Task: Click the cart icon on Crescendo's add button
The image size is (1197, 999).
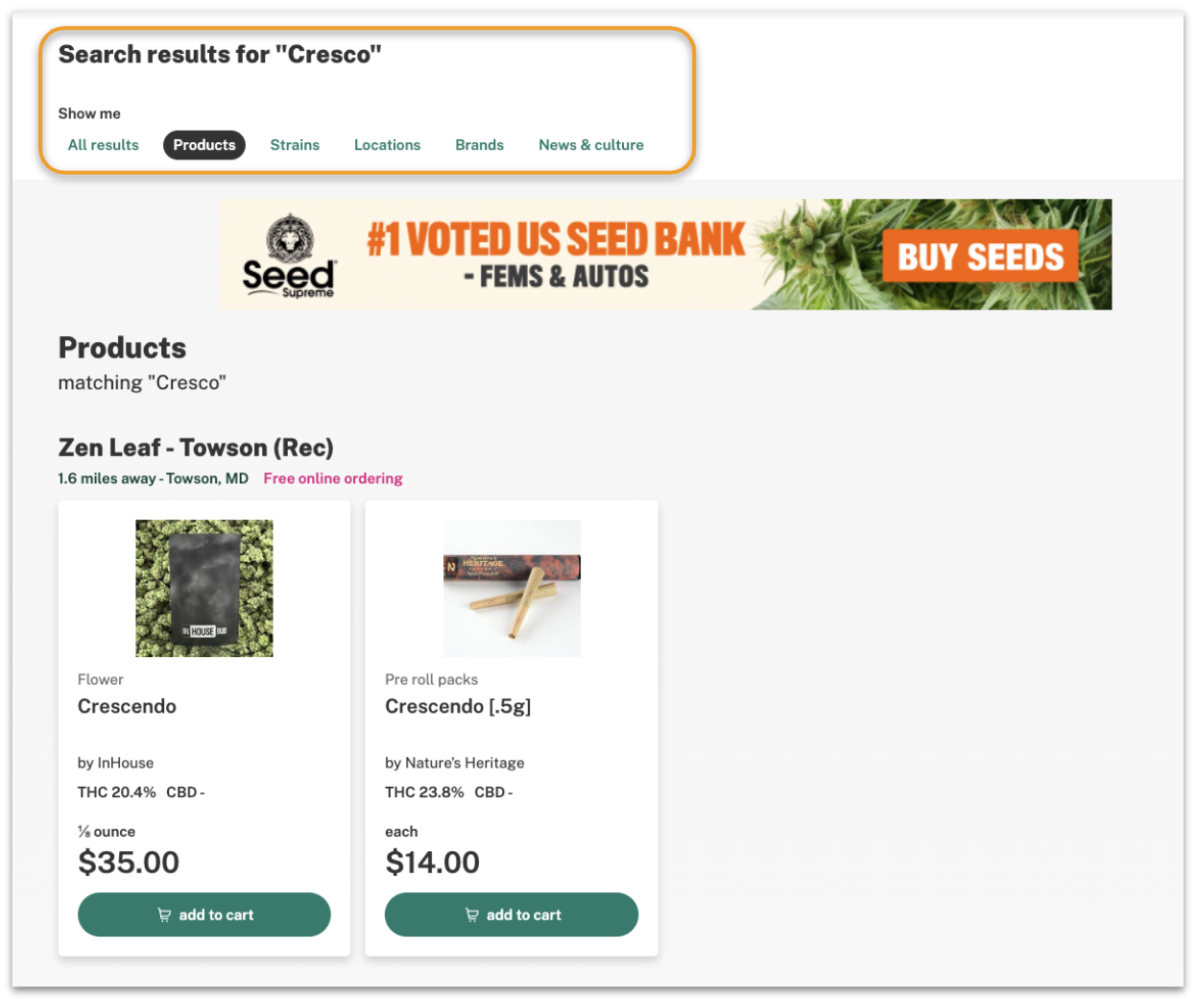Action: 164,914
